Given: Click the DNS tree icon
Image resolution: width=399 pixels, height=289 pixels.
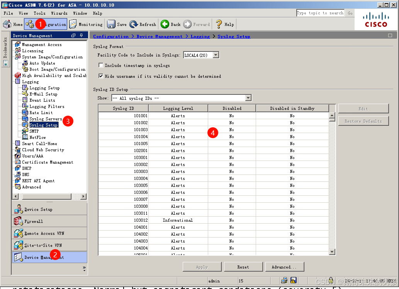Looking at the screenshot, I should pyautogui.click(x=17, y=174).
